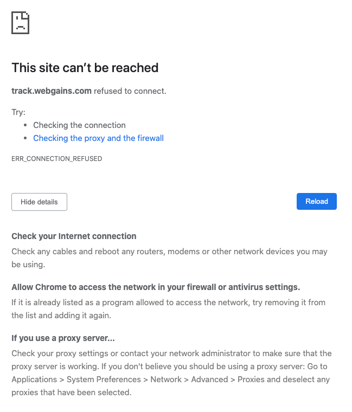Click the proxies that have been selected text

click(72, 392)
